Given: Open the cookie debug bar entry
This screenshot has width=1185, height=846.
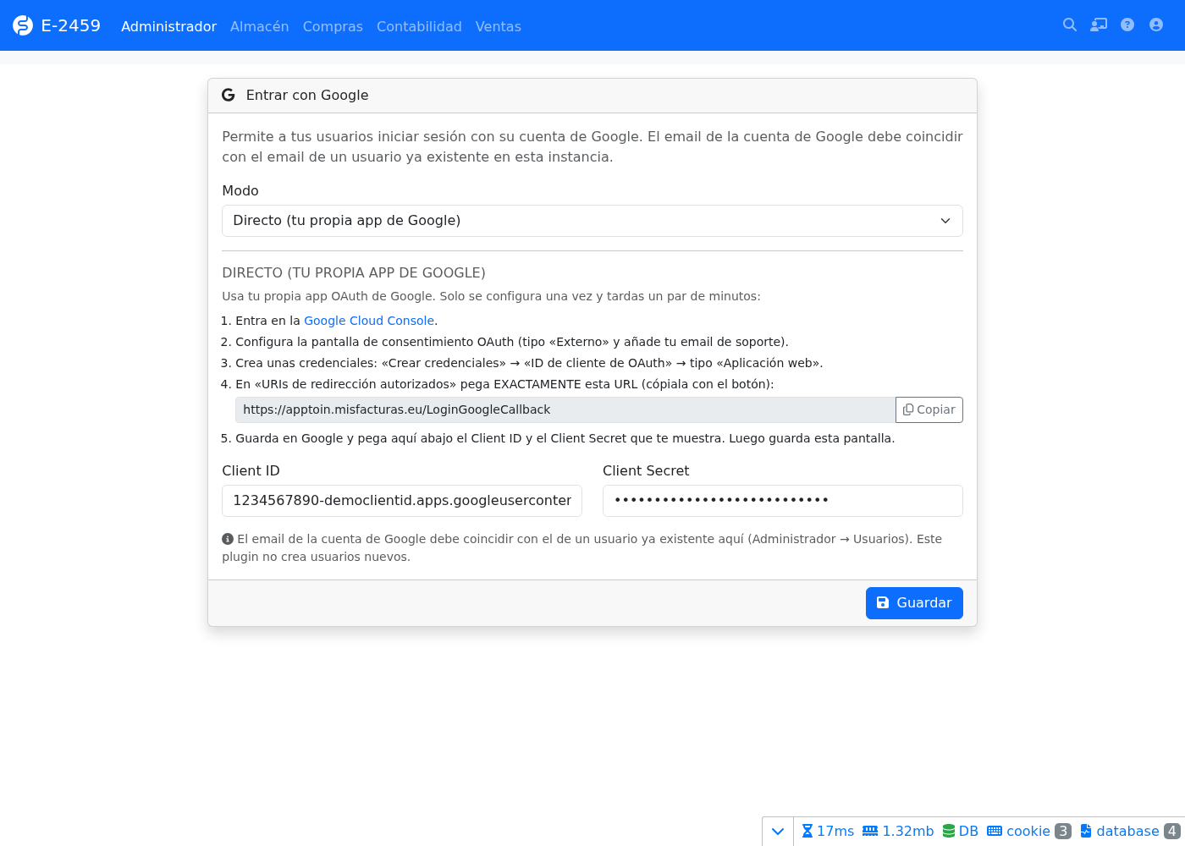Looking at the screenshot, I should 1029,831.
